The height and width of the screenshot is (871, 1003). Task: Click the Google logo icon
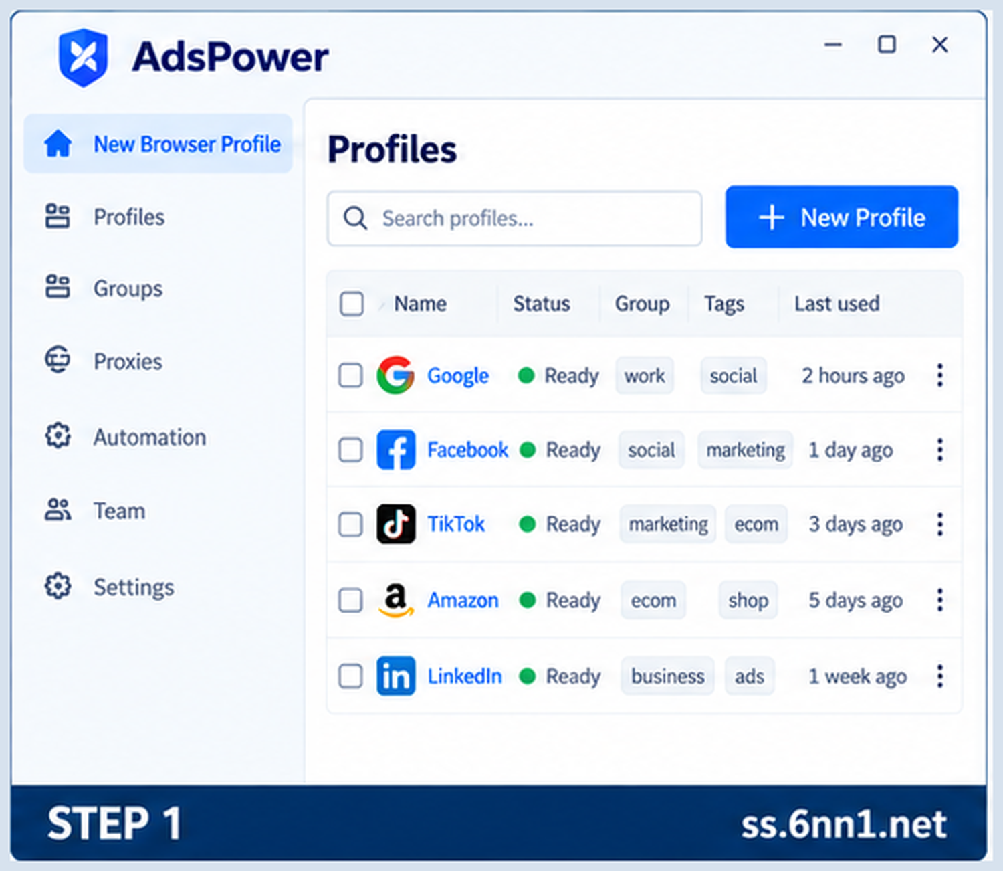point(395,375)
